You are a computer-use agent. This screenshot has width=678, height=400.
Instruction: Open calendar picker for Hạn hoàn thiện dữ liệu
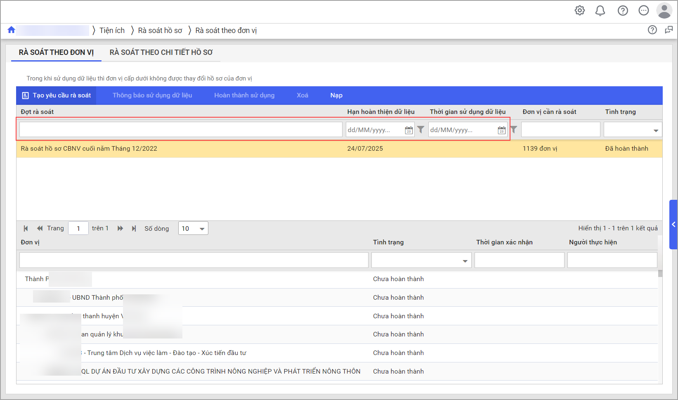coord(409,130)
